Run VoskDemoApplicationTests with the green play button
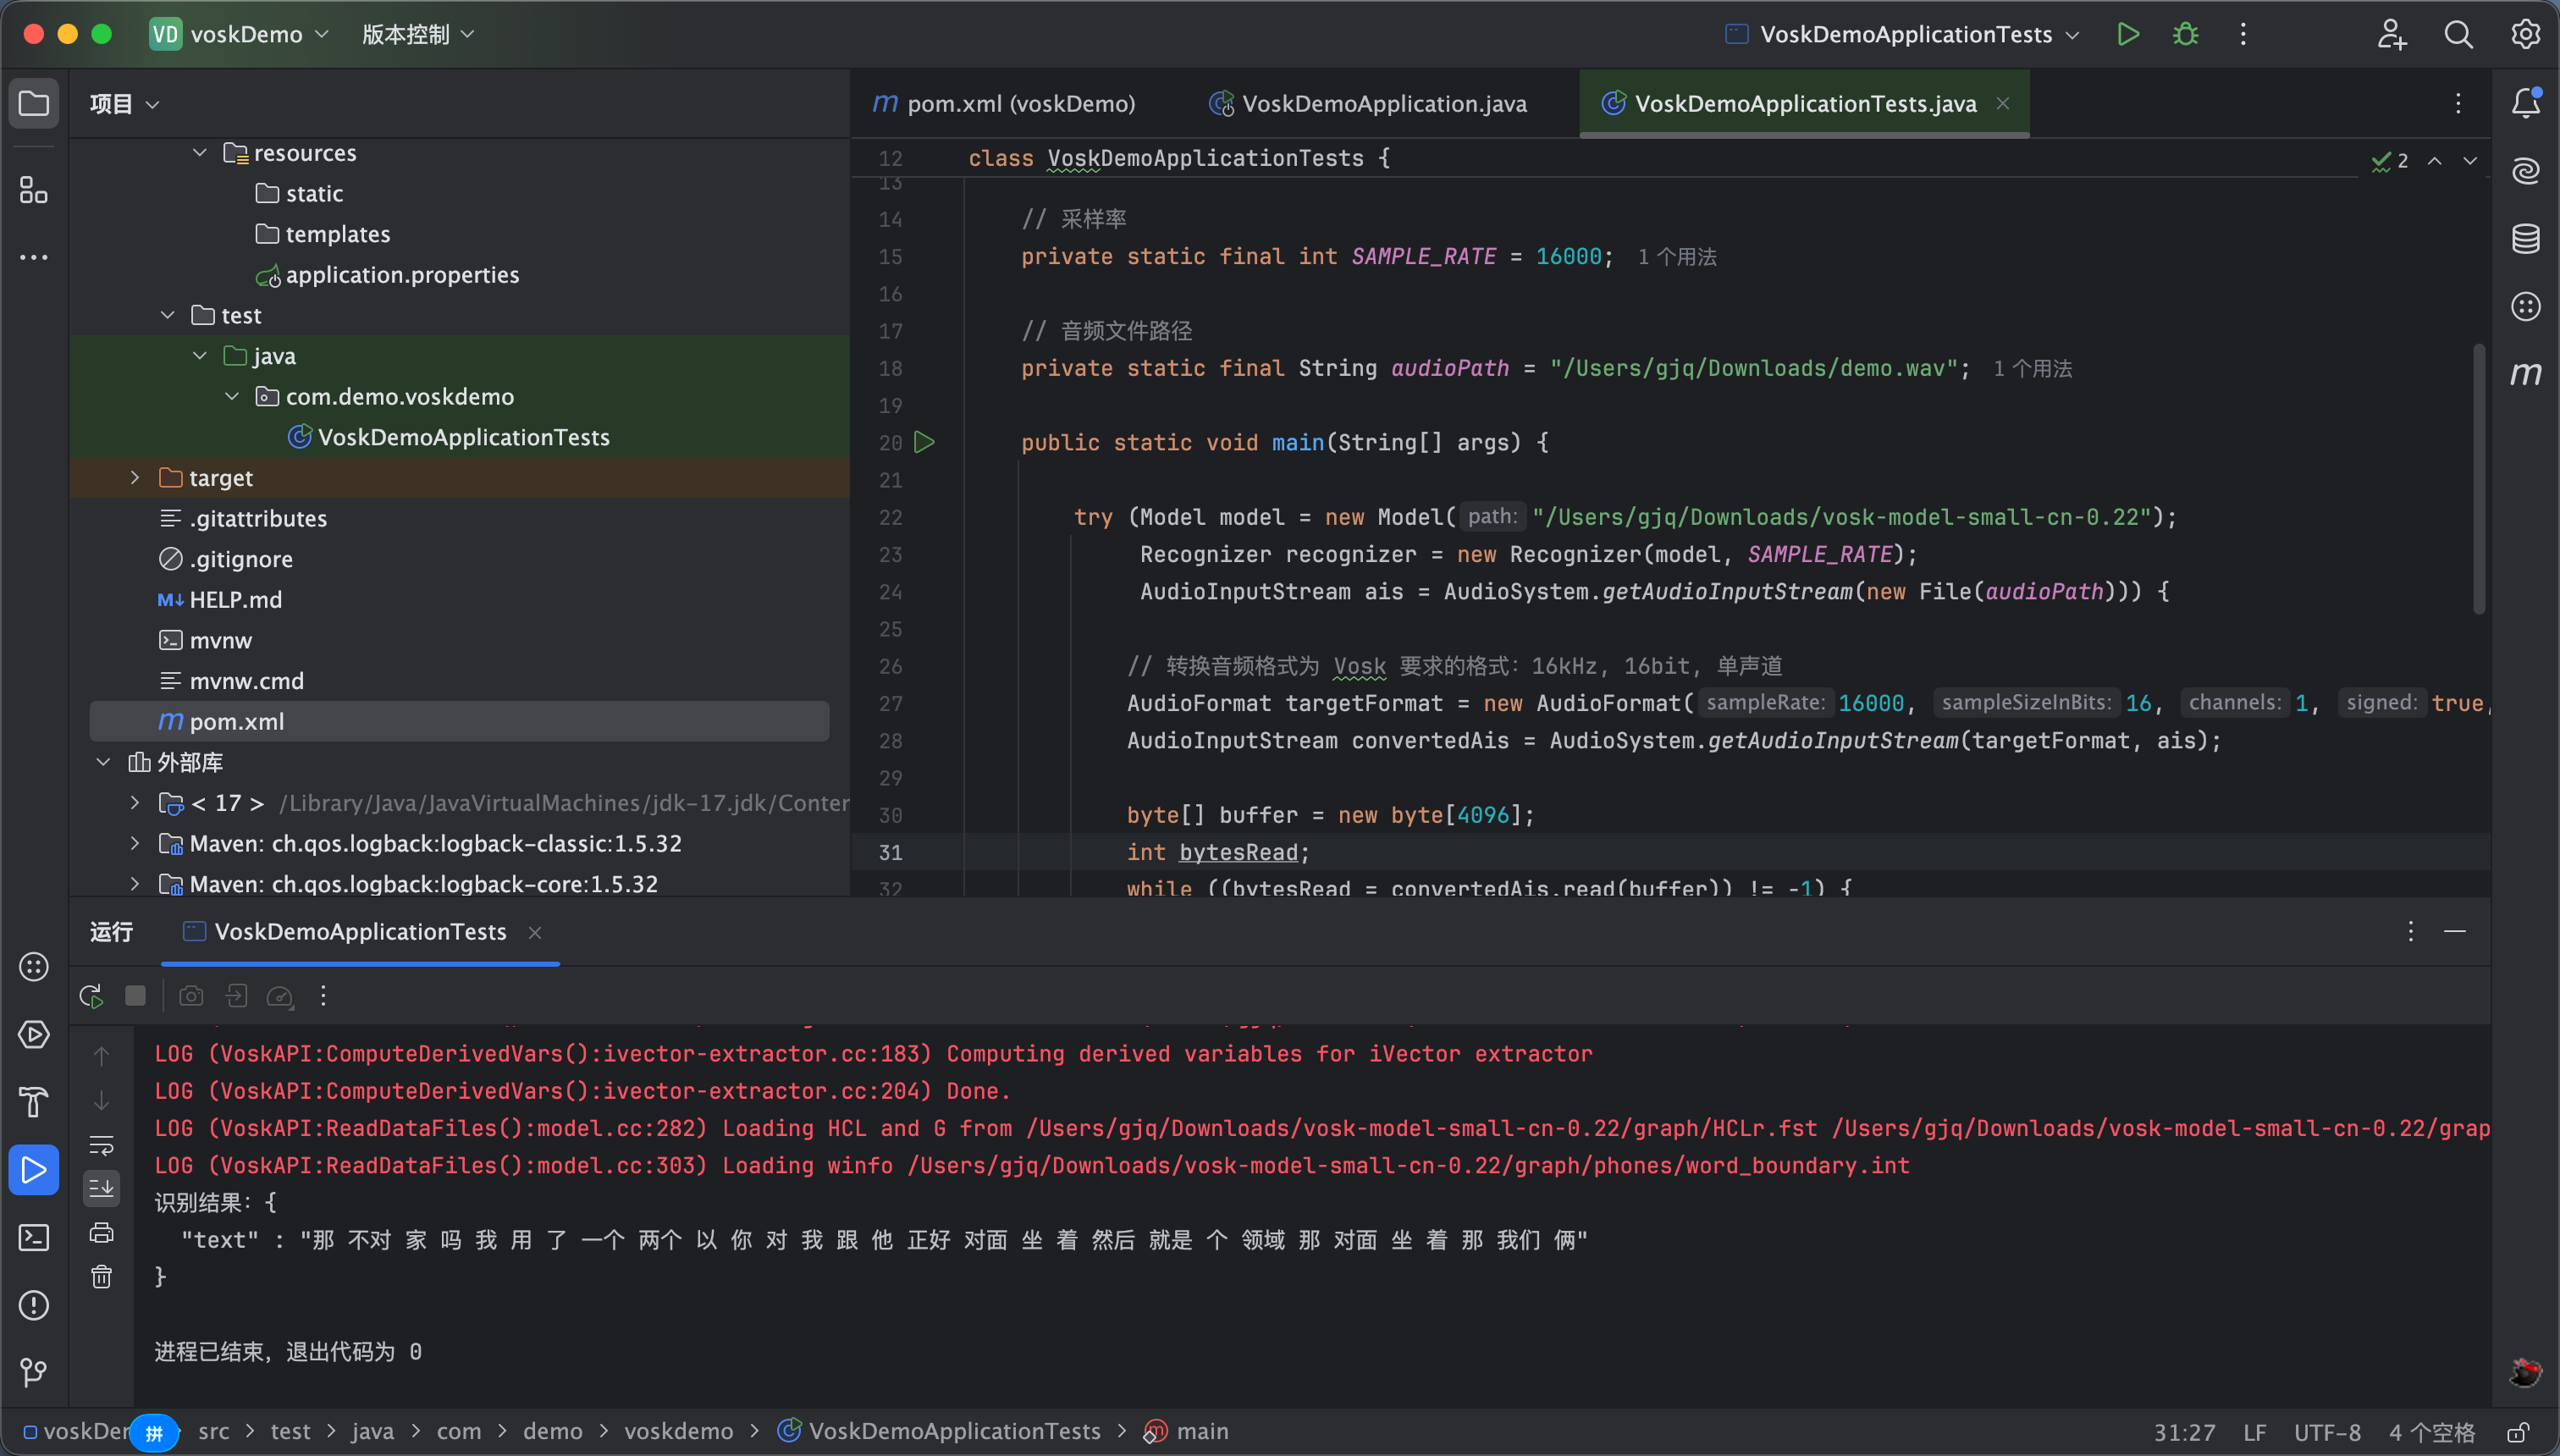 click(x=2128, y=34)
